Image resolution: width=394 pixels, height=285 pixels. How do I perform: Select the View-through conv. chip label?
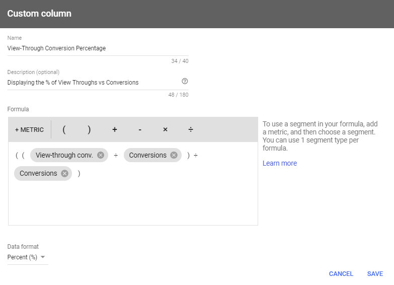pos(64,155)
